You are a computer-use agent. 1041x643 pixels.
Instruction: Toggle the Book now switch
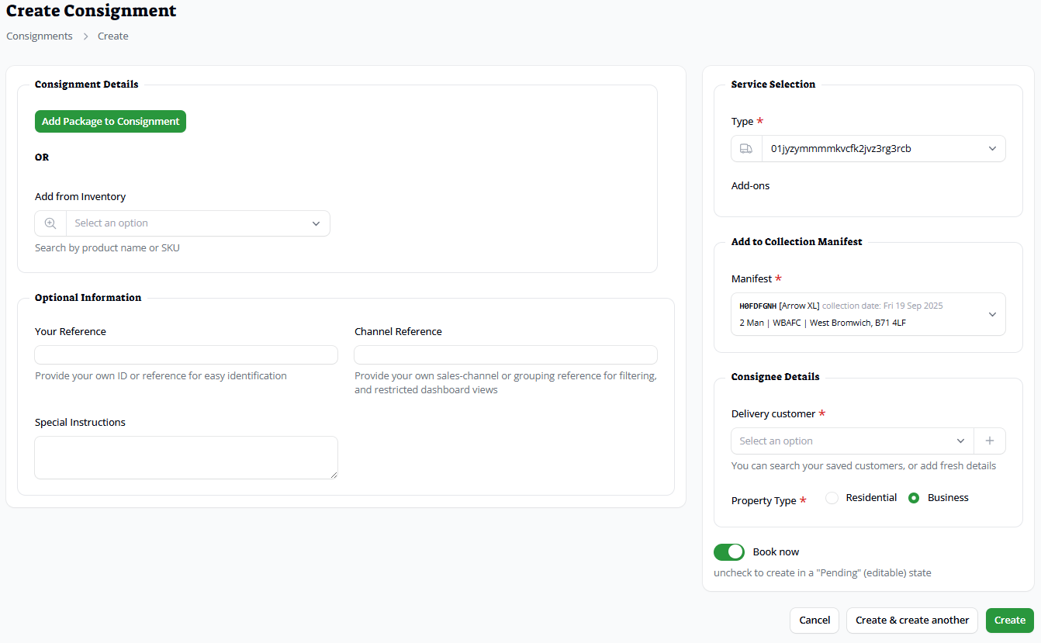click(728, 551)
